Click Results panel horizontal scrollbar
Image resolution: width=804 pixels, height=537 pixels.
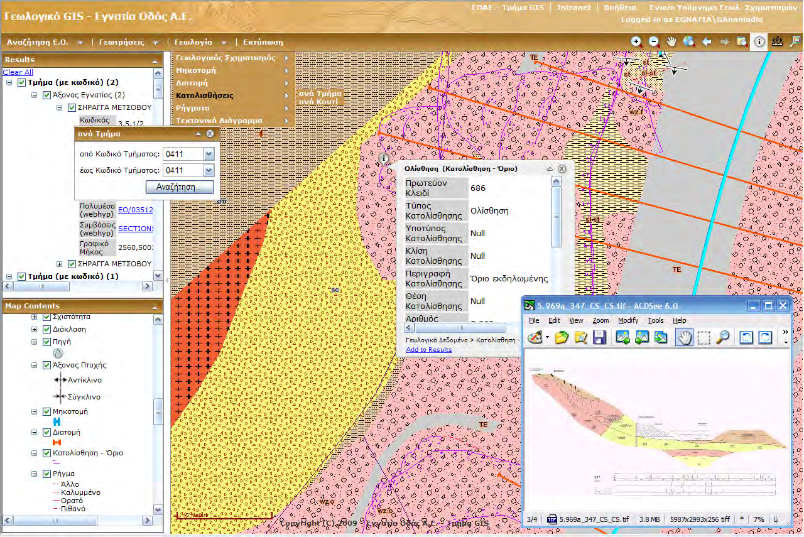41,286
